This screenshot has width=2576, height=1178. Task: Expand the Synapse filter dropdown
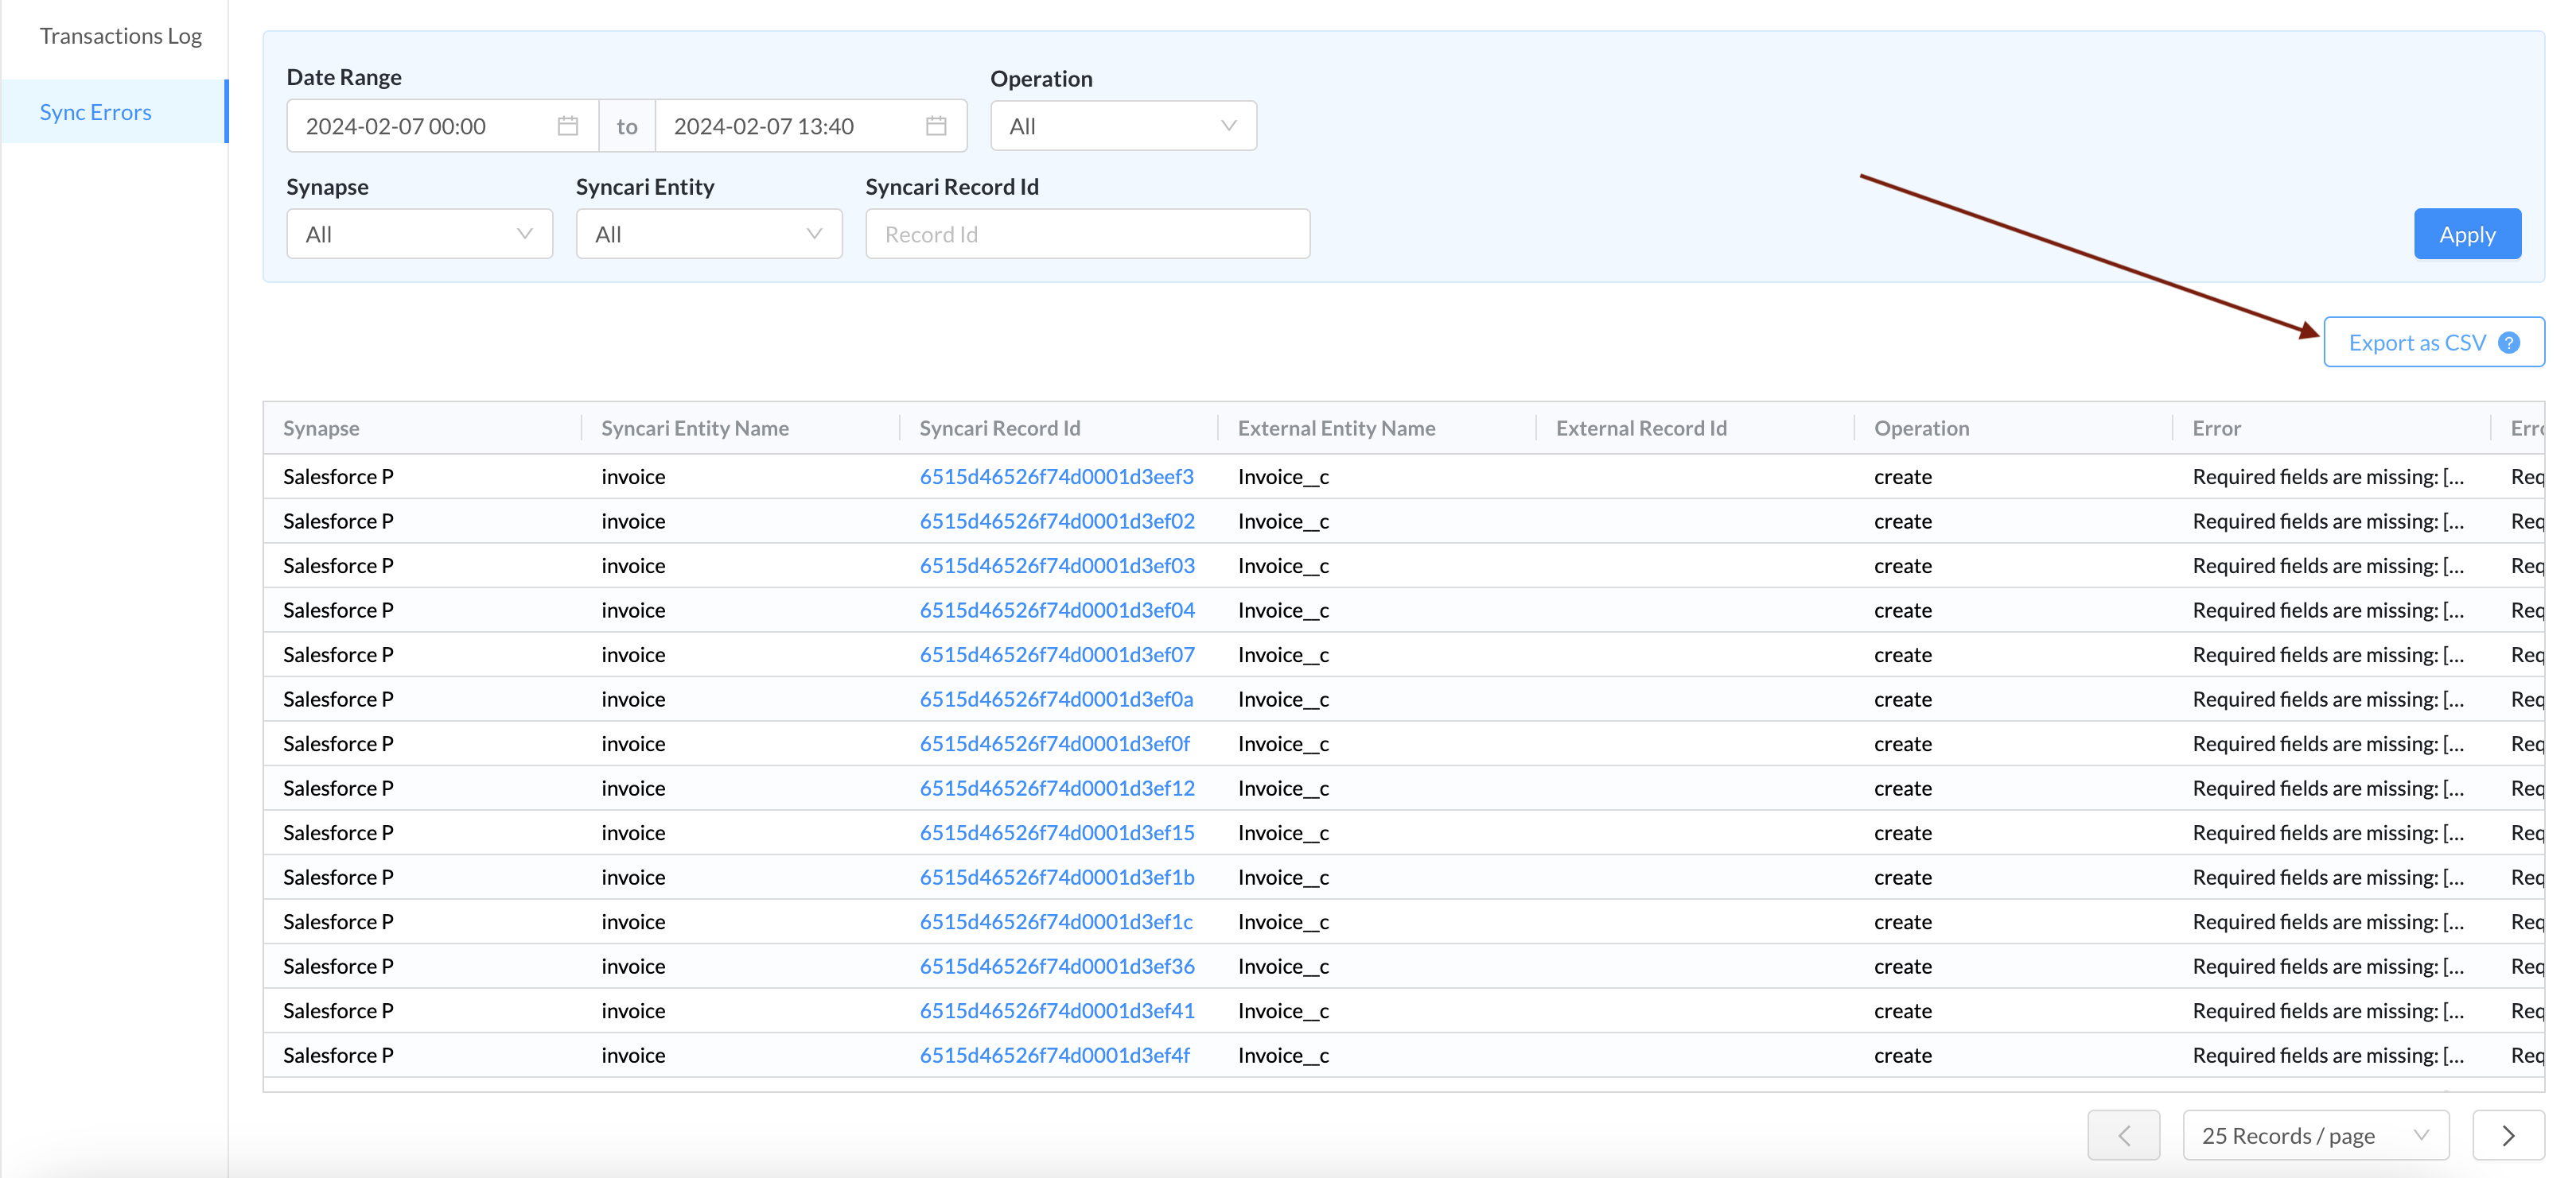coord(419,234)
